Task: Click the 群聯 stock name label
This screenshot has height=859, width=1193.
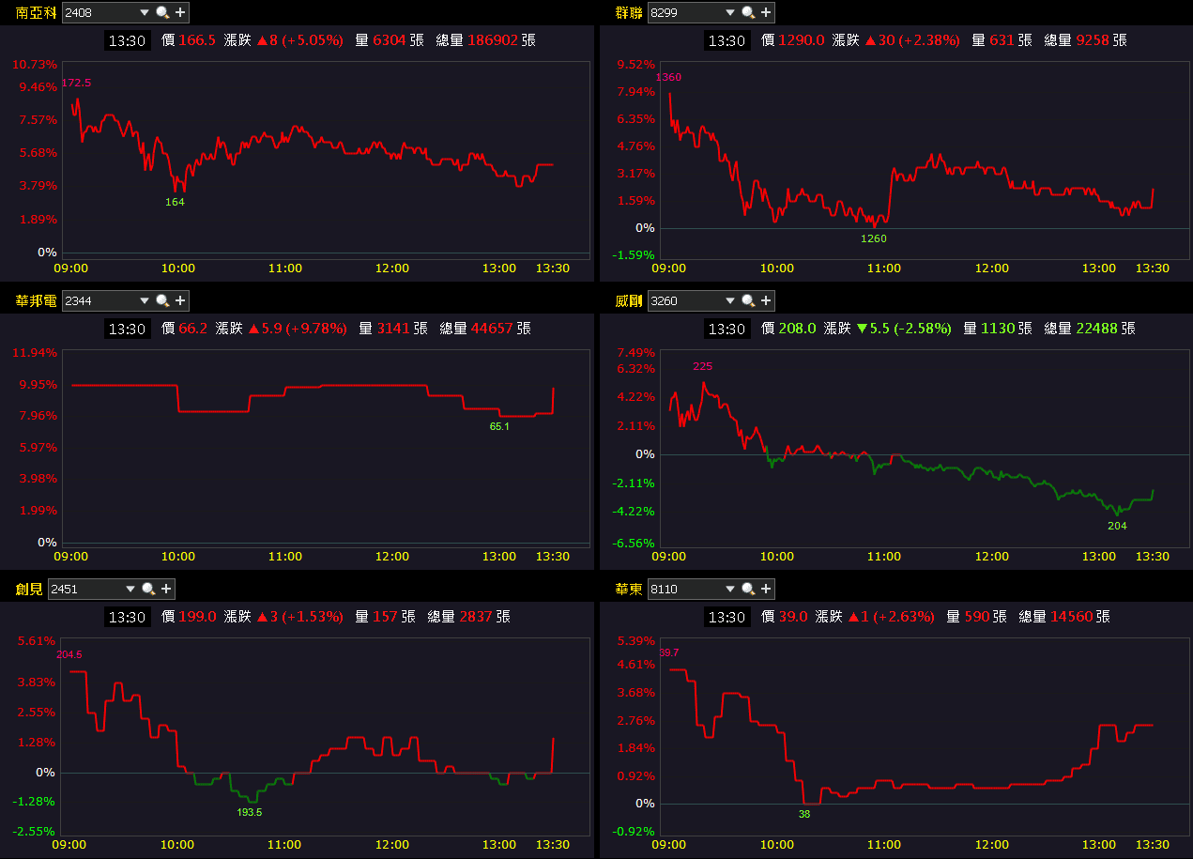Action: coord(629,13)
